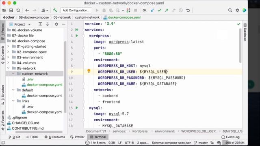Expand the 02-compose-spec folder
The height and width of the screenshot is (146, 260).
point(8,52)
